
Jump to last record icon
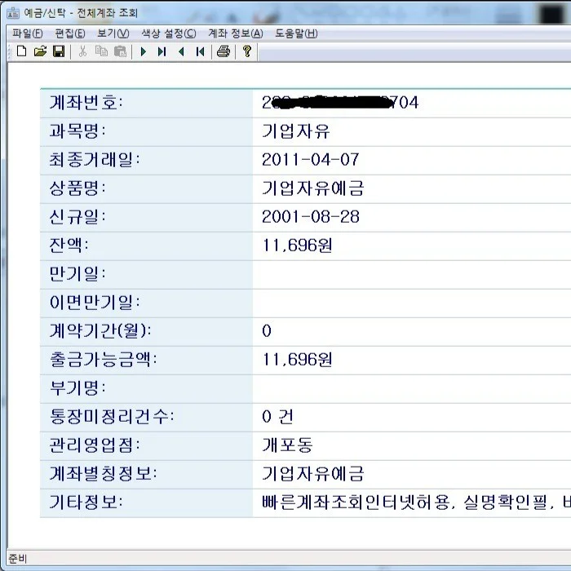click(162, 51)
